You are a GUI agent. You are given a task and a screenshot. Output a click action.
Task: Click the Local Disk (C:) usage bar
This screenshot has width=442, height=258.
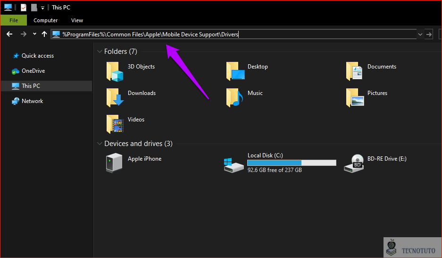(x=292, y=163)
